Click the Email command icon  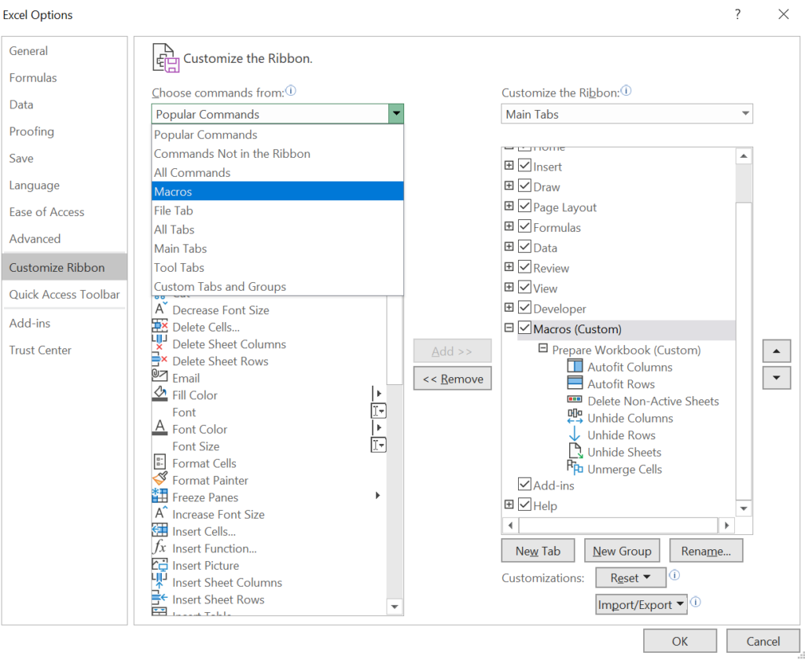(x=160, y=376)
